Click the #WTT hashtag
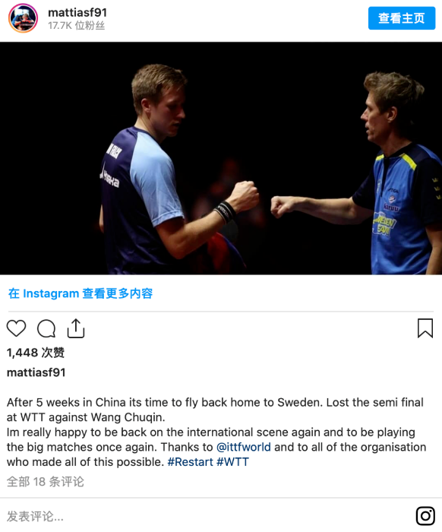Viewport: 442px width, 532px height. click(232, 462)
